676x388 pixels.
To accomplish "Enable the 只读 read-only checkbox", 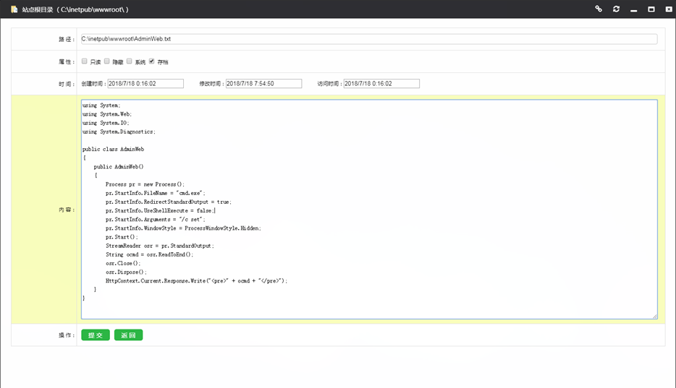I will pos(85,61).
